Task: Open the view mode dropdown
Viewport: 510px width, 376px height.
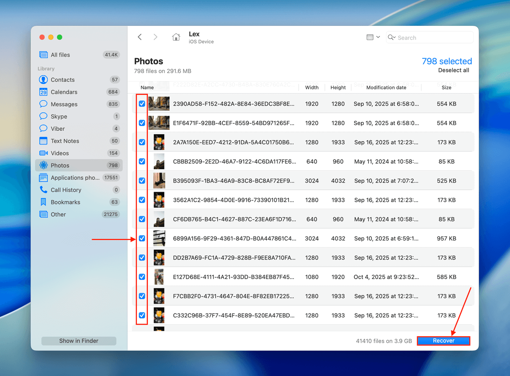Action: click(x=373, y=37)
